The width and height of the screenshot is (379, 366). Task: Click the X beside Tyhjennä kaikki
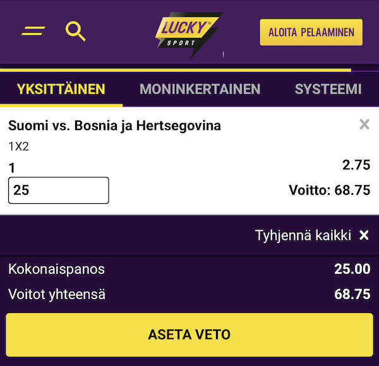[x=364, y=235]
